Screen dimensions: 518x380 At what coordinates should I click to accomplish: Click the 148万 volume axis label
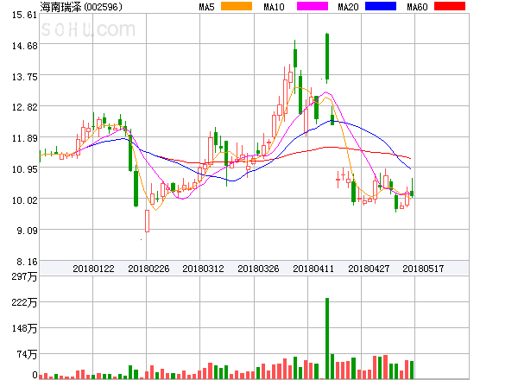coord(24,328)
